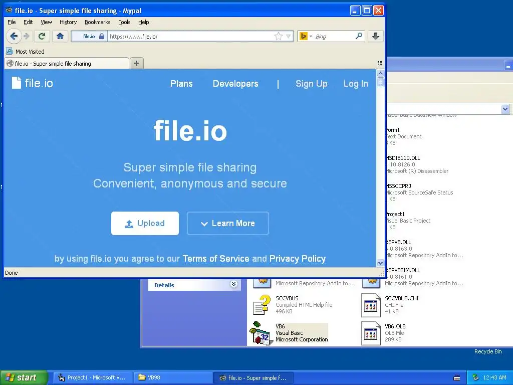This screenshot has height=385, width=513.
Task: Open the View menu
Action: coord(46,22)
